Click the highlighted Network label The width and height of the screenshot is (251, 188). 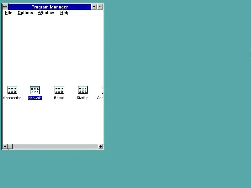tap(35, 98)
